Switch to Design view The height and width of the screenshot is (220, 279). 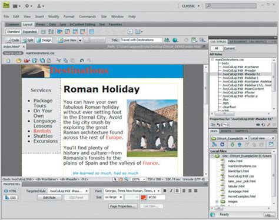click(x=44, y=40)
